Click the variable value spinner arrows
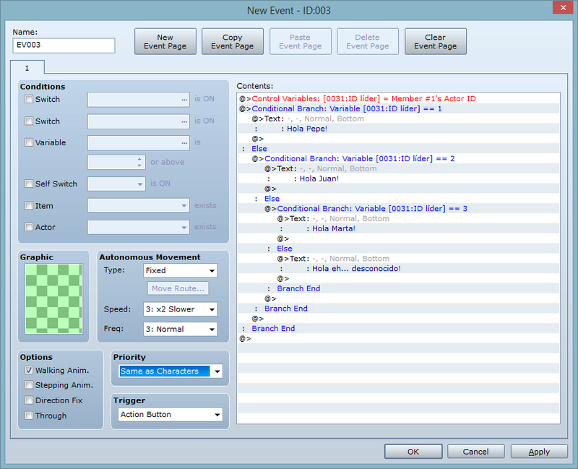The height and width of the screenshot is (469, 578). click(139, 162)
